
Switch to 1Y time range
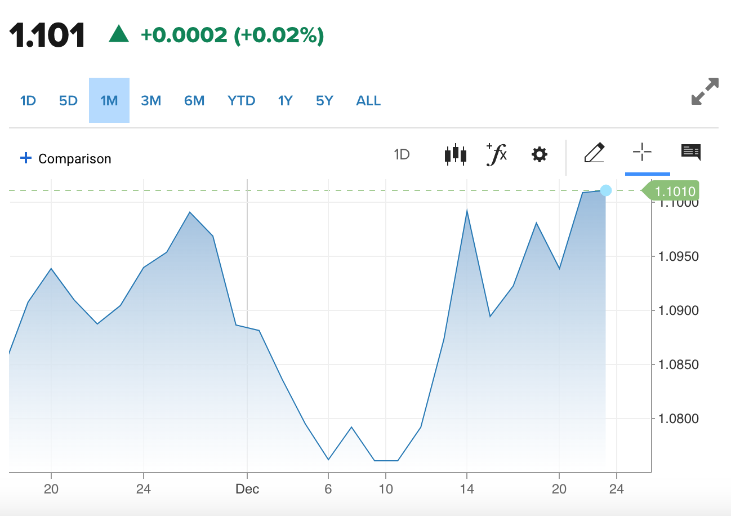point(286,101)
